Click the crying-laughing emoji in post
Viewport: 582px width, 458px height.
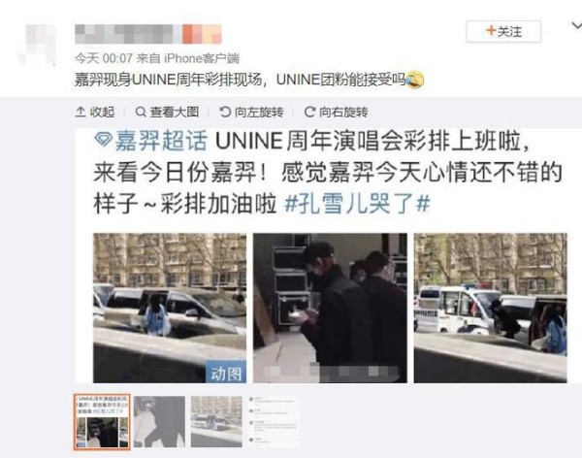click(x=415, y=80)
